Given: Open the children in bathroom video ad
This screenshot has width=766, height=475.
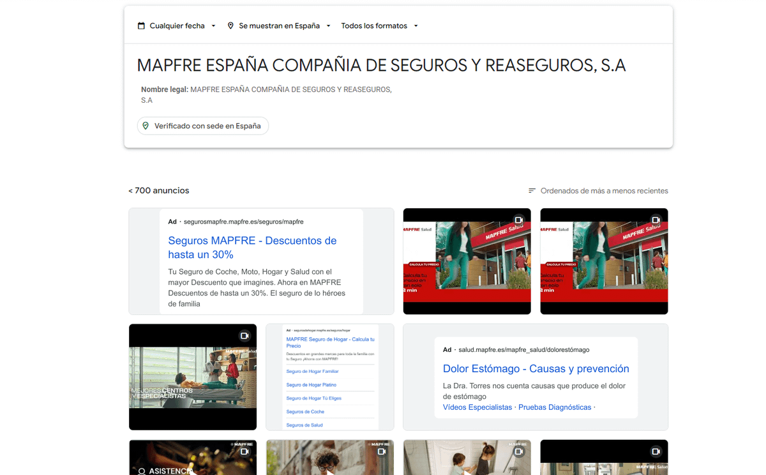Looking at the screenshot, I should click(467, 457).
